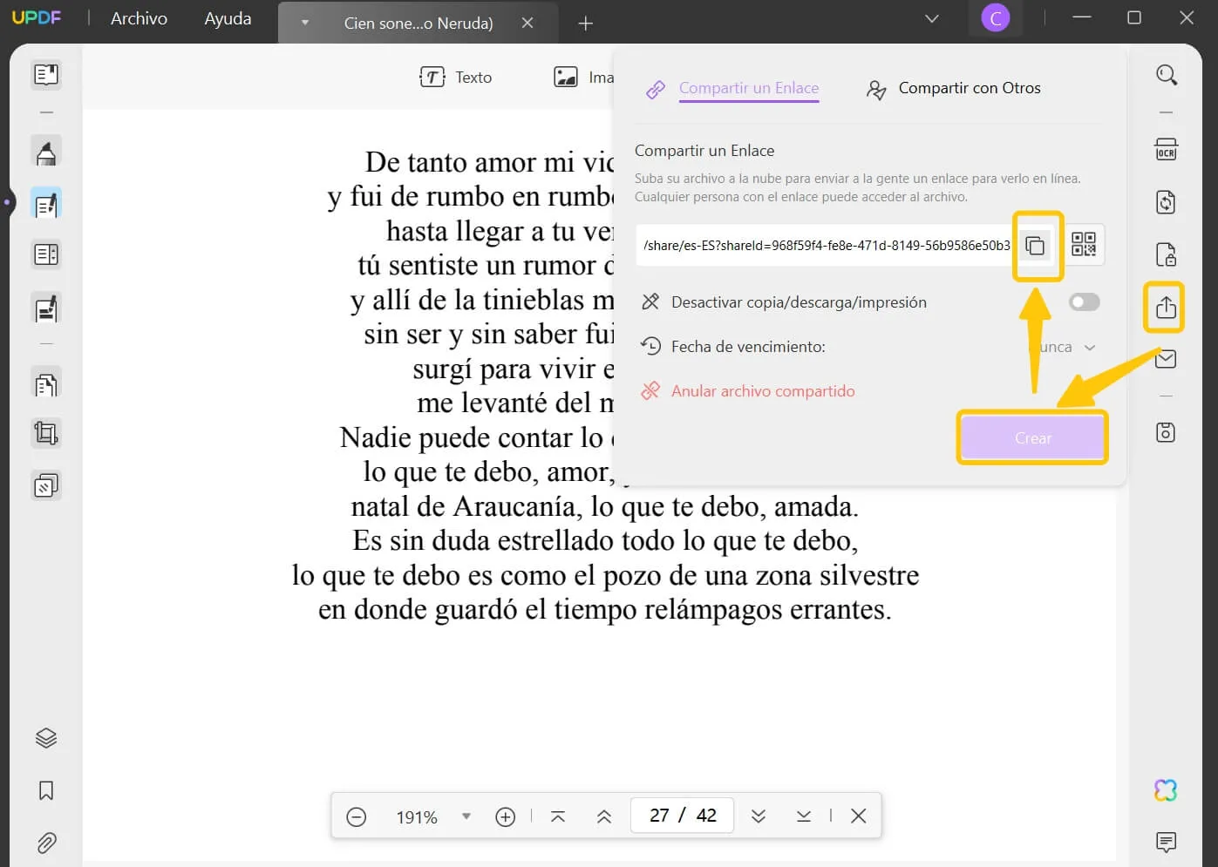Click the current page number field 27
1218x867 pixels.
tap(658, 816)
